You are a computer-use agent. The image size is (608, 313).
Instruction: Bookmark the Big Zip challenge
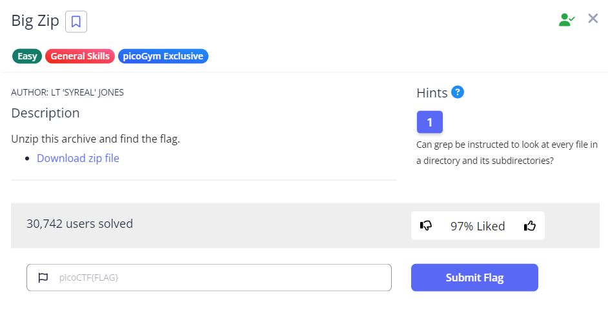[x=76, y=21]
